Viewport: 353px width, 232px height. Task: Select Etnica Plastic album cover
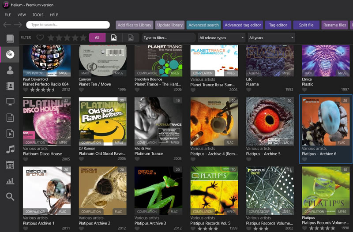(x=326, y=60)
